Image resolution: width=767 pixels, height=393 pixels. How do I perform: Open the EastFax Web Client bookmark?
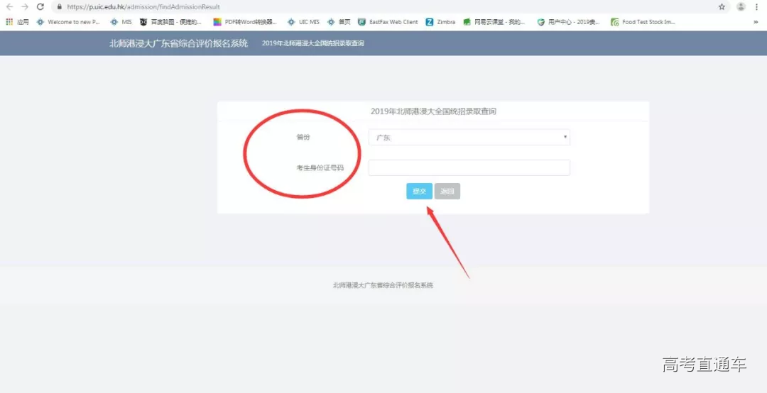click(x=388, y=22)
